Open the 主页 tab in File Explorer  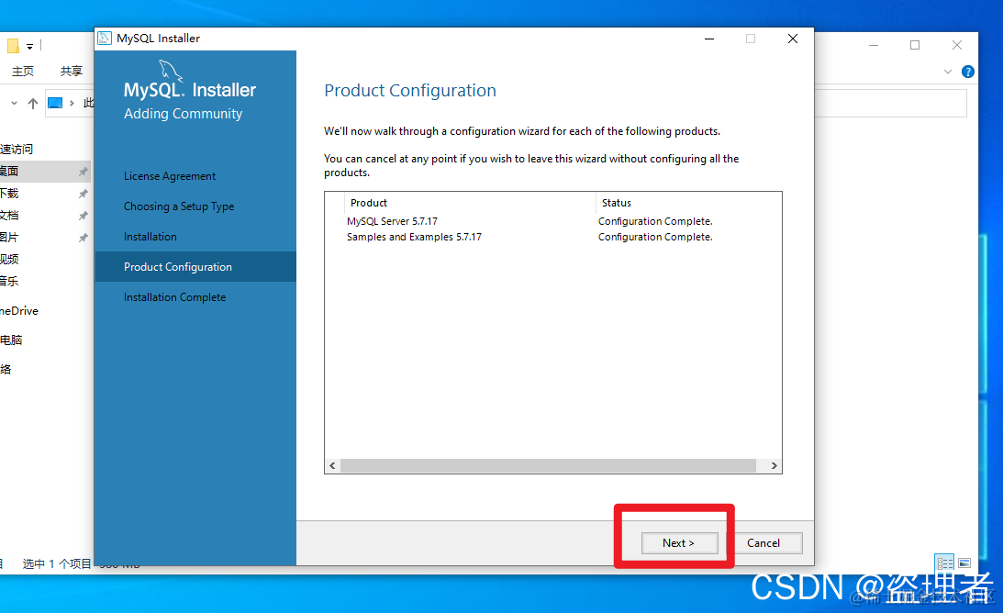[23, 71]
